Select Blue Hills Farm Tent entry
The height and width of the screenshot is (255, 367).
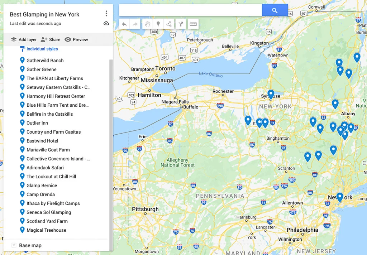58,105
